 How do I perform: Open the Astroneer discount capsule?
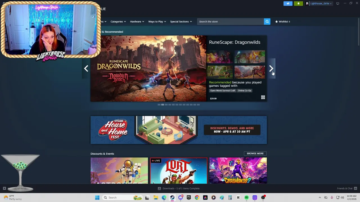pos(119,171)
